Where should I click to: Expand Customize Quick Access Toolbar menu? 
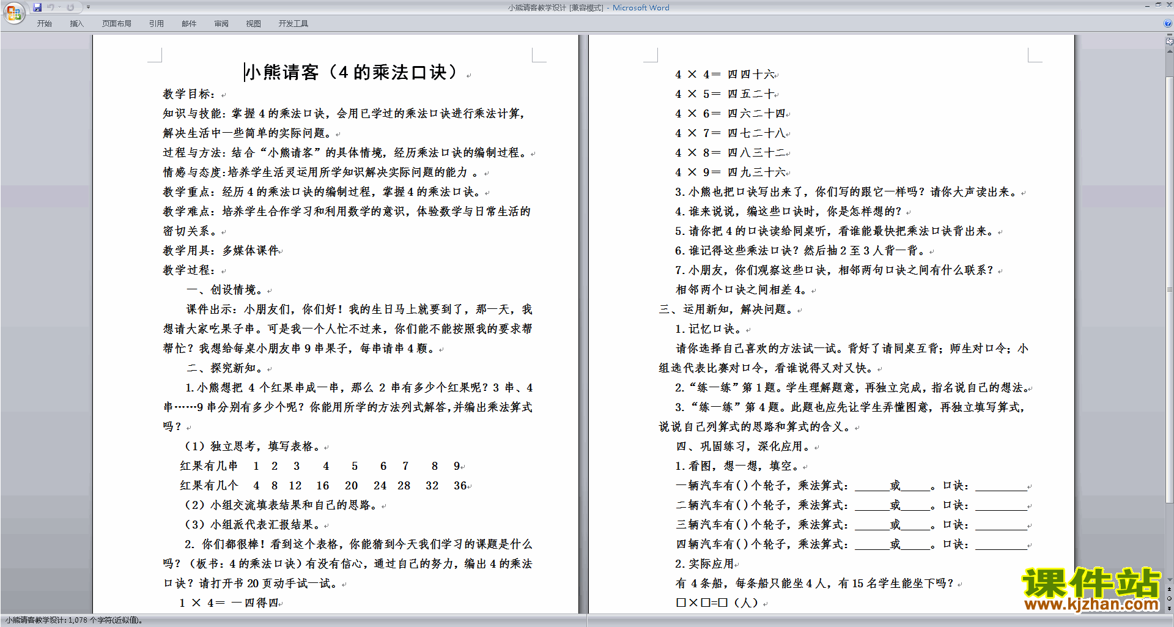pos(88,7)
